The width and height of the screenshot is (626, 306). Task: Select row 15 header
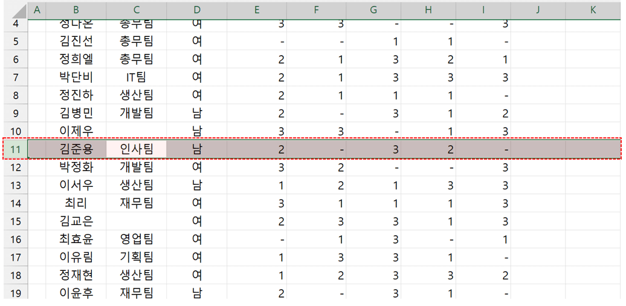click(x=16, y=221)
